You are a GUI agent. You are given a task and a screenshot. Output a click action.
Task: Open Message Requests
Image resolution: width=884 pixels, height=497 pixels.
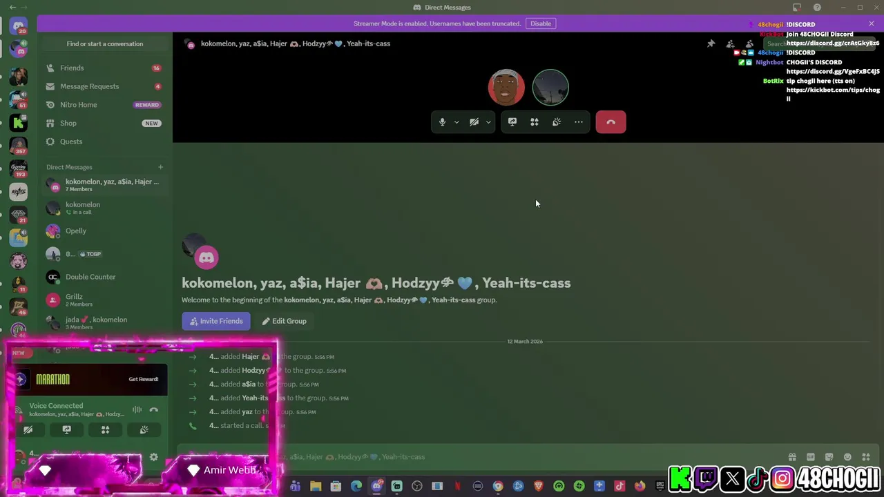(x=104, y=86)
